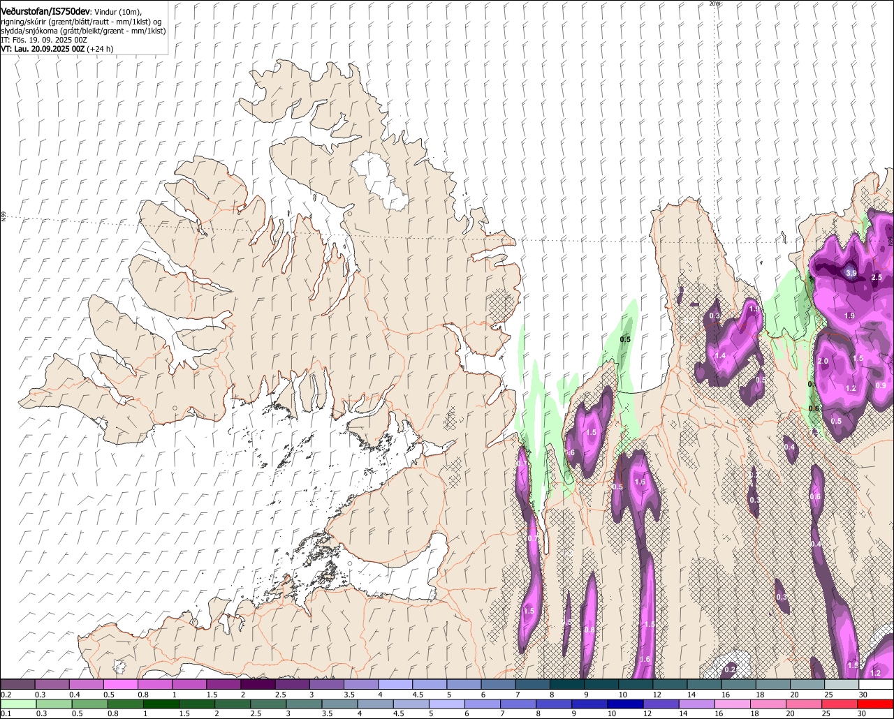
Task: Click the black 0.5 label over the green area
Action: point(626,339)
